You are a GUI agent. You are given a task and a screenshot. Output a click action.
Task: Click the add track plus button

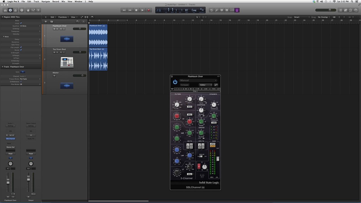tap(46, 21)
